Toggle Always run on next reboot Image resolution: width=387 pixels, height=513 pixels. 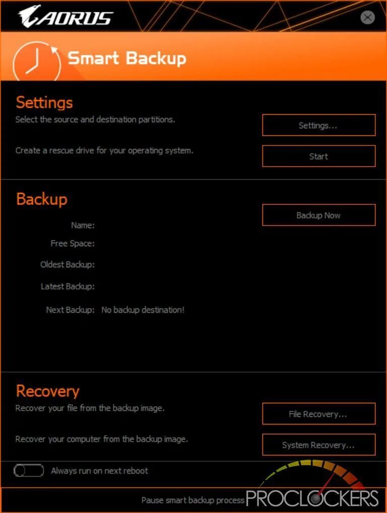(29, 471)
